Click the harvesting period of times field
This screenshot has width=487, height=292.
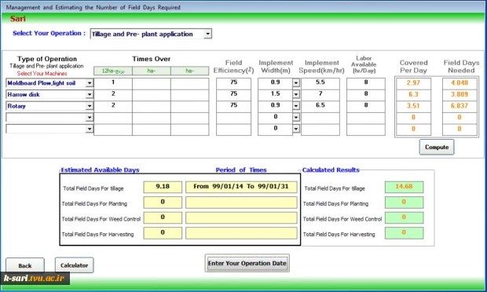click(x=241, y=233)
